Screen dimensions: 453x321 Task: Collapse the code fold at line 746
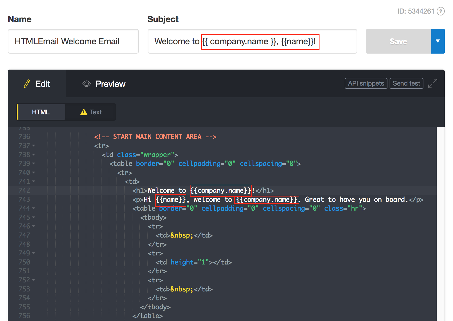click(34, 226)
